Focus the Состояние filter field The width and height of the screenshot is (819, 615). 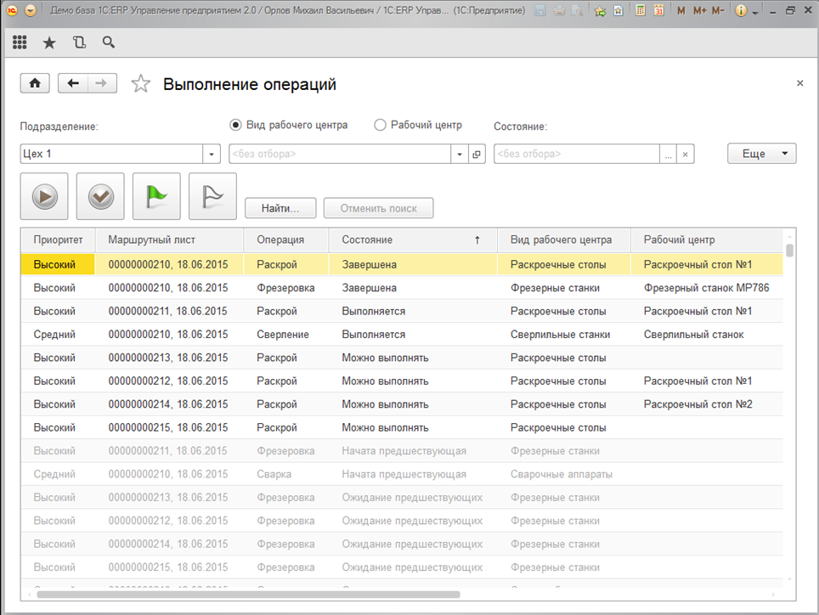(x=577, y=154)
